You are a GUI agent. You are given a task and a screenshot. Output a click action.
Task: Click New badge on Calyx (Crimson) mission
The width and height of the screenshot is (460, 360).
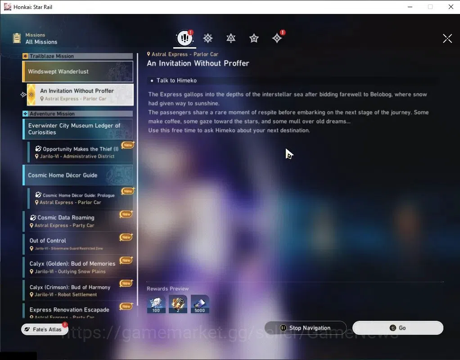click(x=126, y=283)
